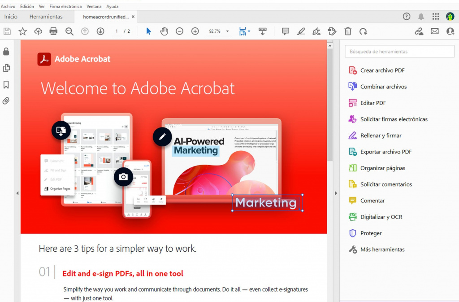
Task: Open Combinar archivos tool
Action: [377, 87]
